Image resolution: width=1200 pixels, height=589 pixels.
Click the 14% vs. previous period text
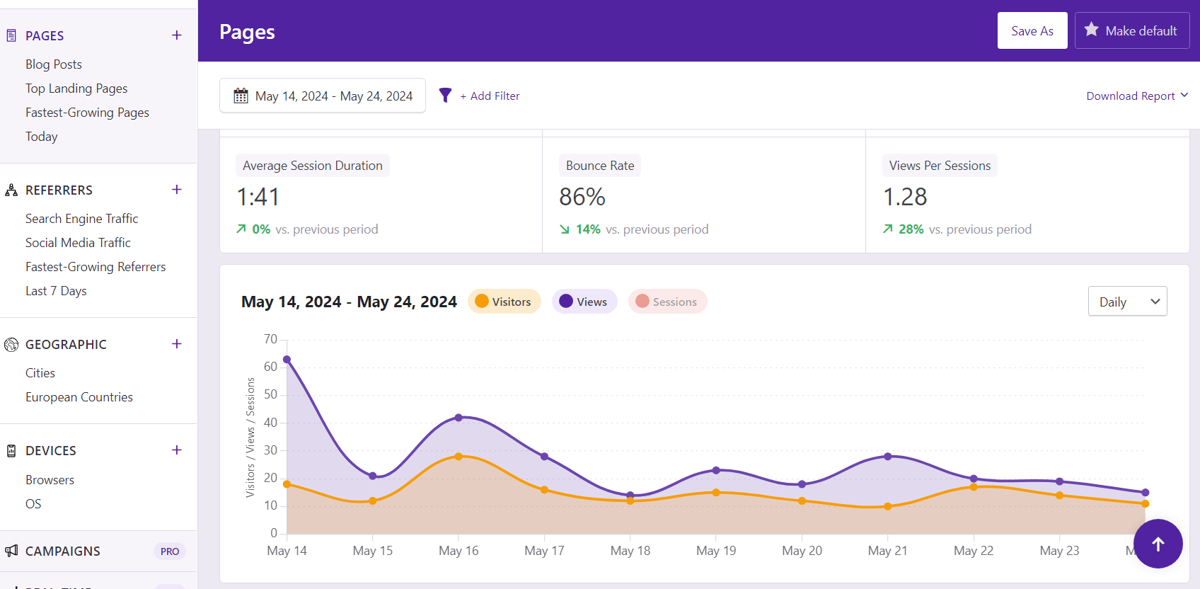click(634, 229)
